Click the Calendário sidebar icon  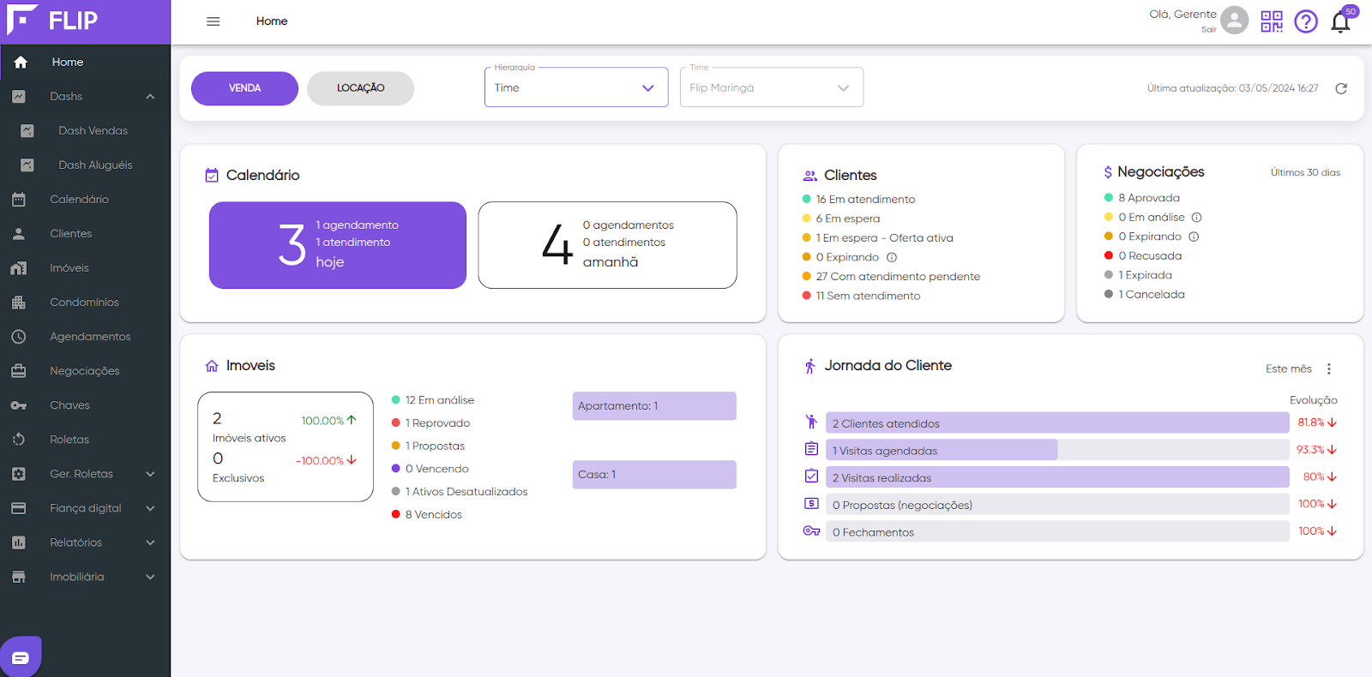point(19,200)
